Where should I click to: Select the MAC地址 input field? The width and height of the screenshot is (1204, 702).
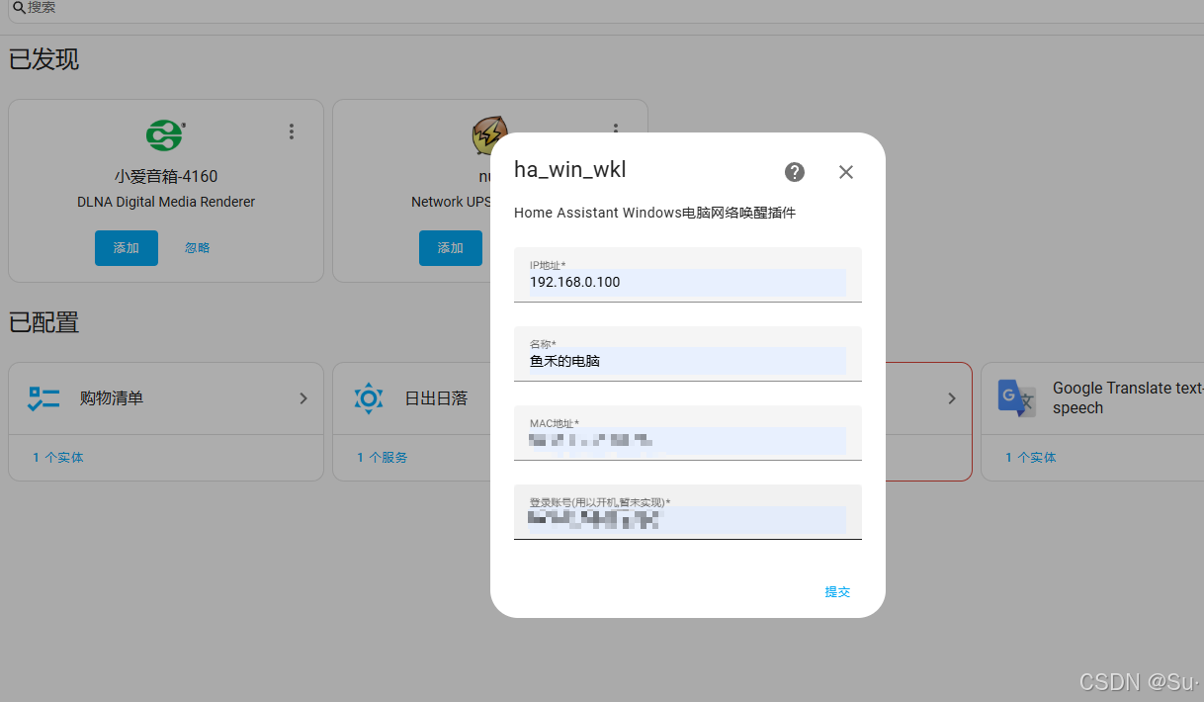[688, 432]
